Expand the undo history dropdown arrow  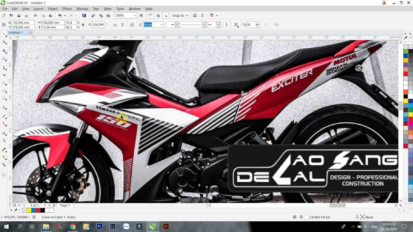point(65,15)
